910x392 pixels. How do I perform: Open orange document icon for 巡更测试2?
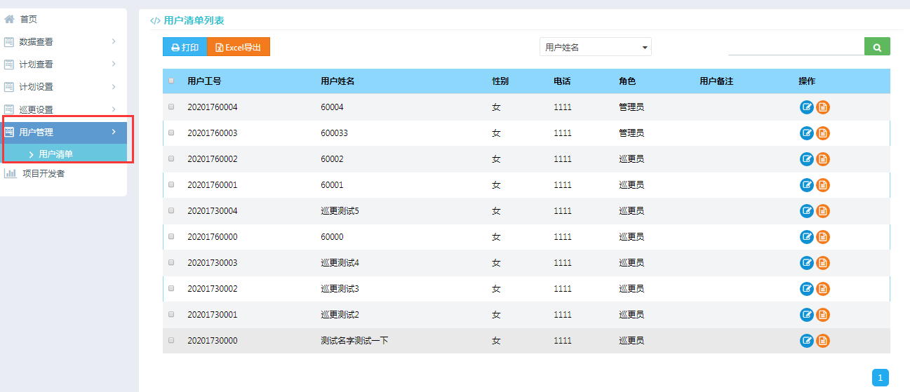(x=823, y=315)
